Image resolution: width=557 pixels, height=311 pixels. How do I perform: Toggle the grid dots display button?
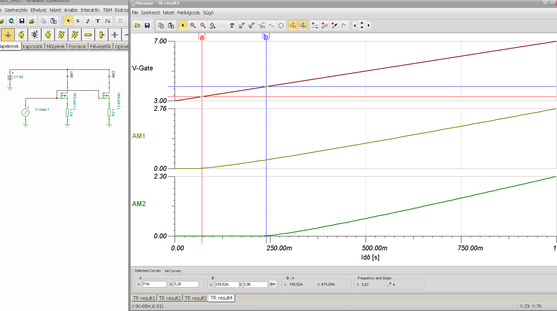(222, 25)
